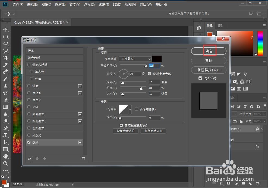
Task: Switch to the 色板 tab
Action: (x=220, y=25)
